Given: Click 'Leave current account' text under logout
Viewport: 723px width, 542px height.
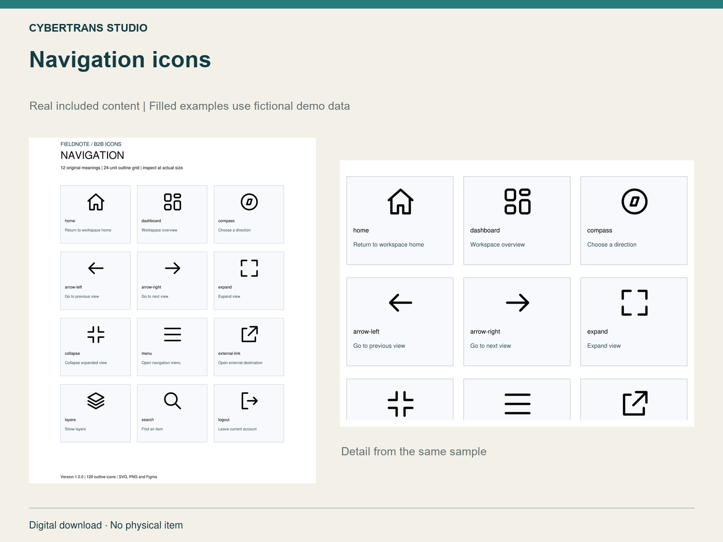Looking at the screenshot, I should pos(237,429).
